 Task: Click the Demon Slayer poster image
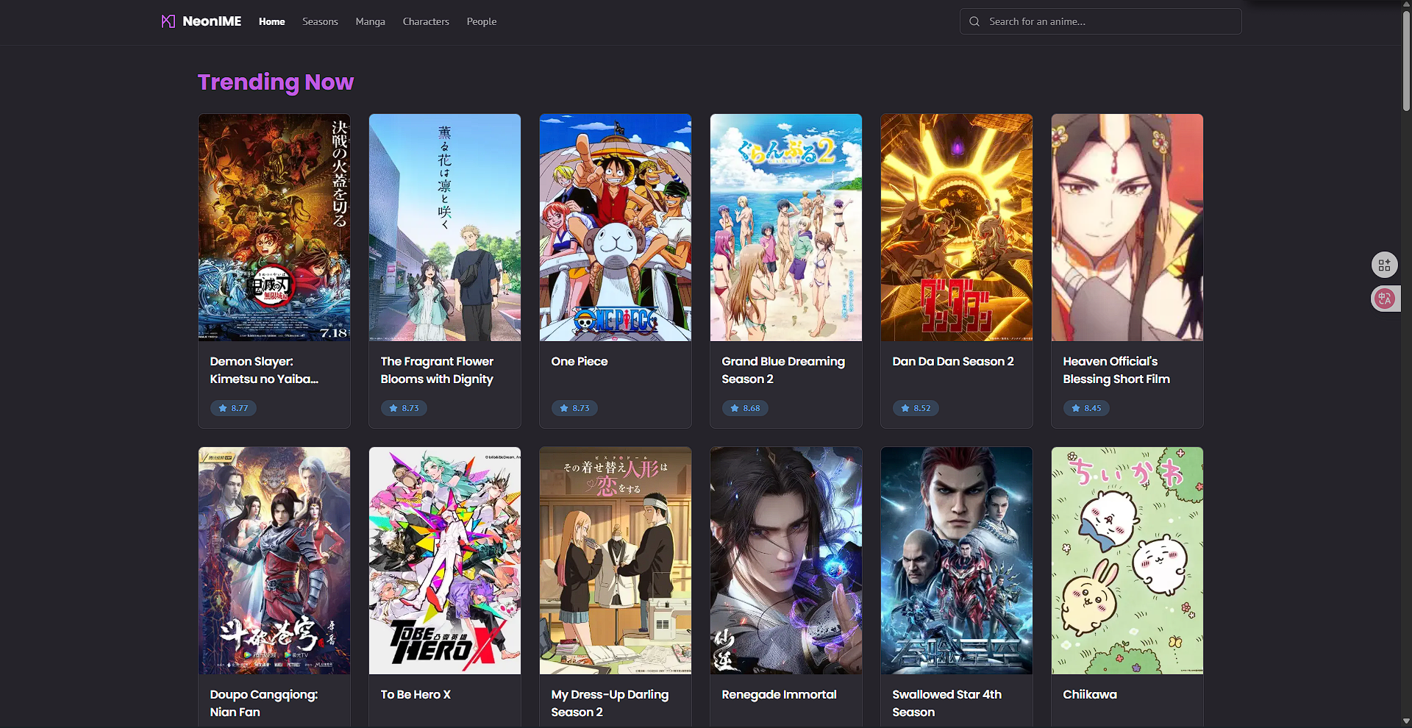tap(274, 227)
